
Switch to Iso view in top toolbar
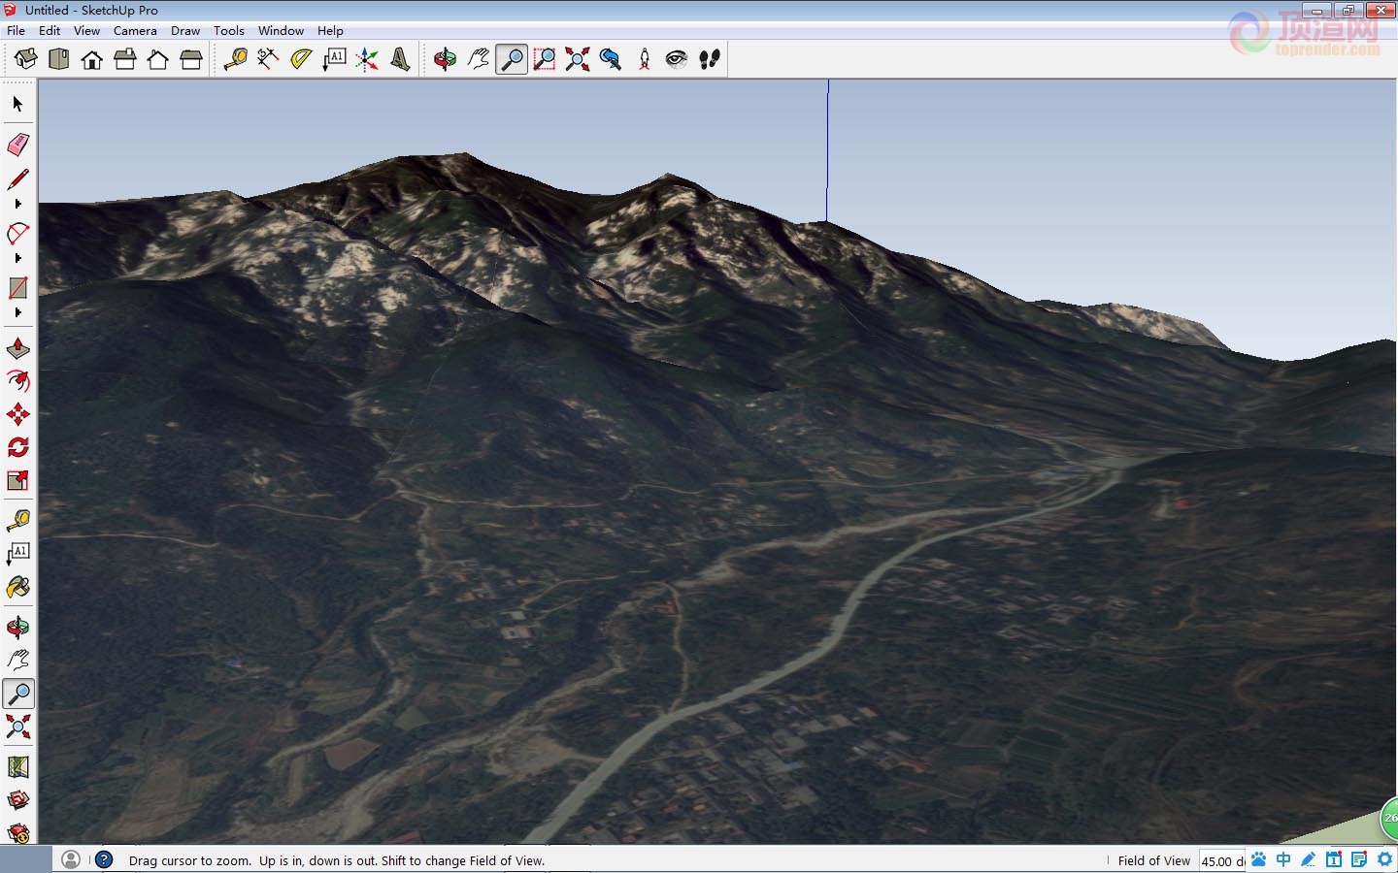26,59
